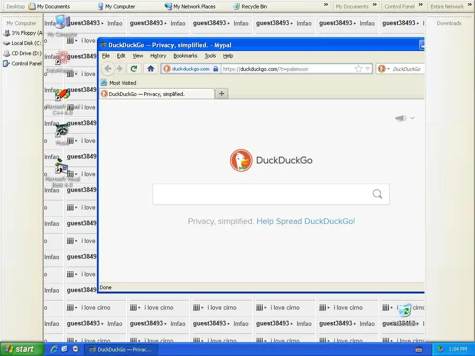
Task: Open My Computer desktop icon
Action: (63, 26)
